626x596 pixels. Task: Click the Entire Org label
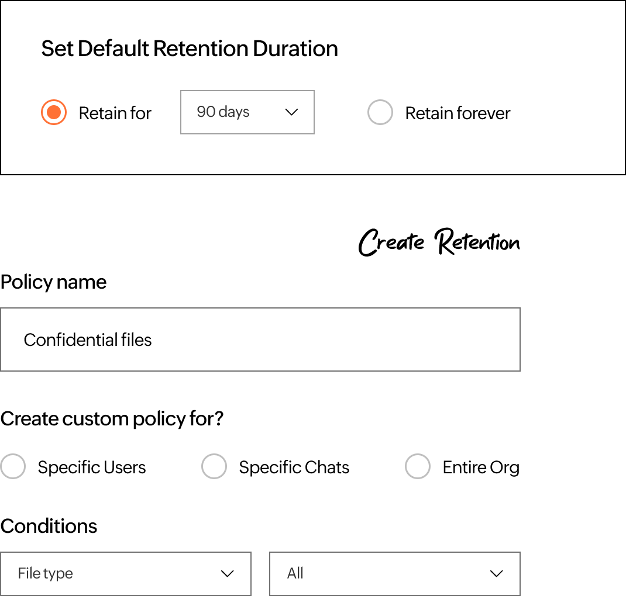pyautogui.click(x=481, y=467)
